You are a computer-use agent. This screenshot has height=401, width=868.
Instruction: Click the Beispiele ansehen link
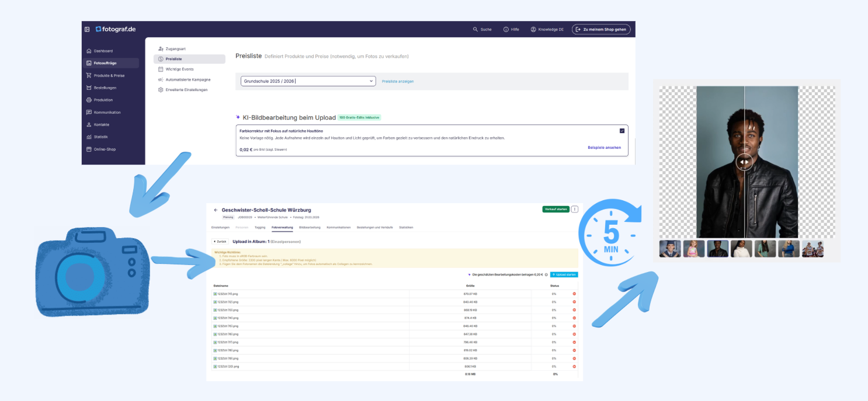coord(605,148)
